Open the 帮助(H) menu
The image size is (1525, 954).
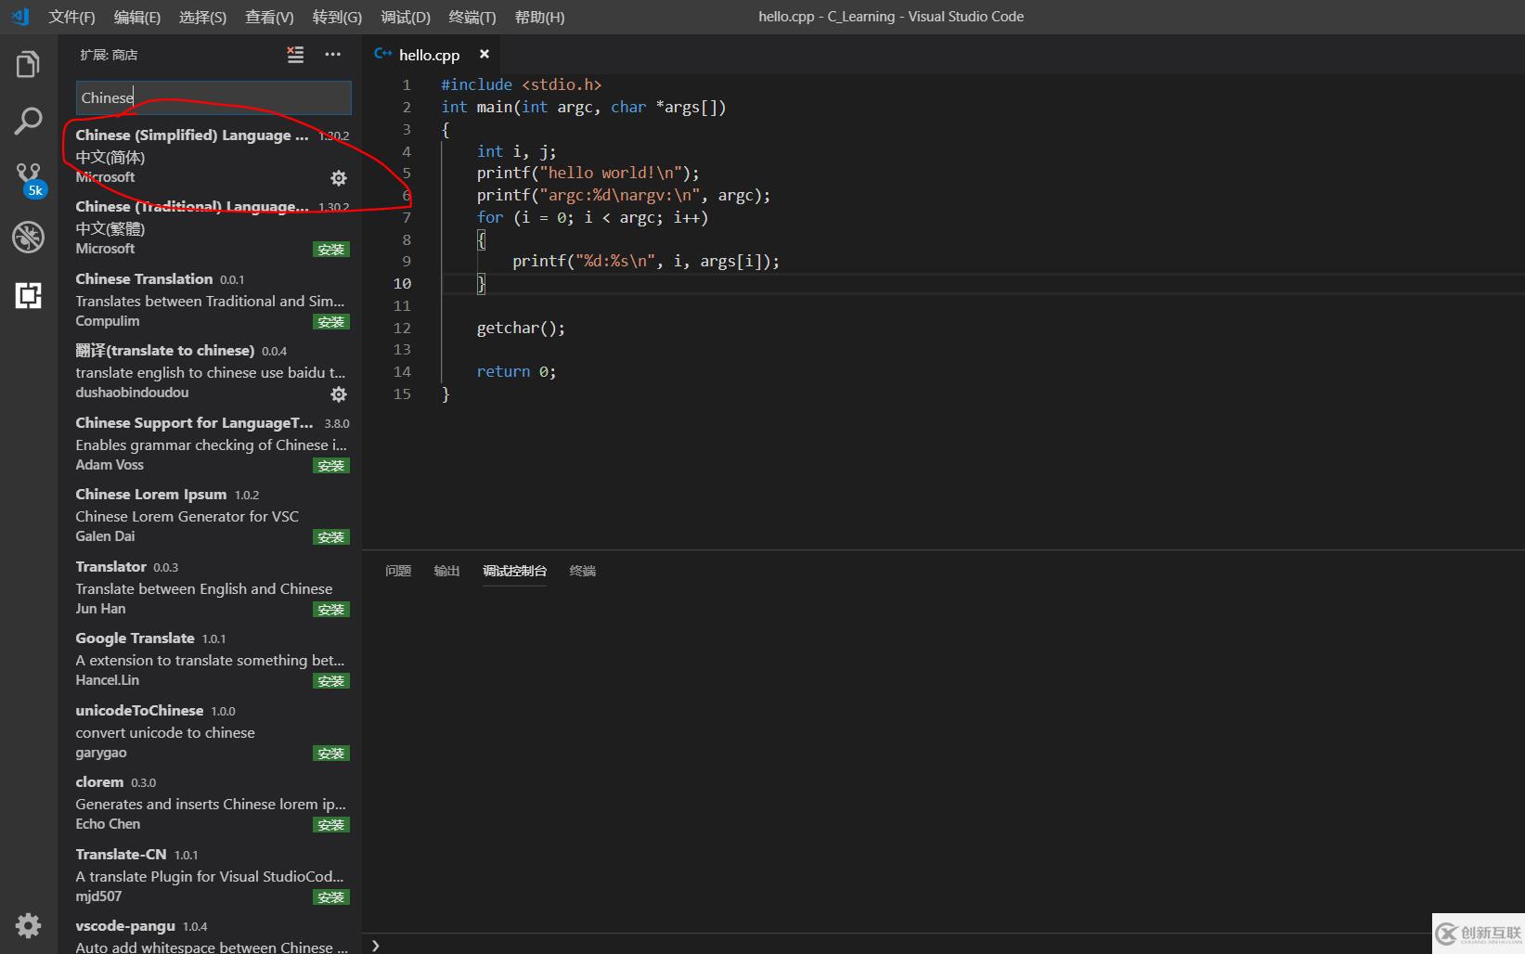pyautogui.click(x=539, y=17)
